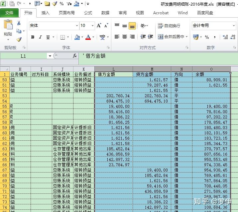The height and width of the screenshot is (212, 238).
Task: Decrease font size with small A icon
Action: click(106, 26)
